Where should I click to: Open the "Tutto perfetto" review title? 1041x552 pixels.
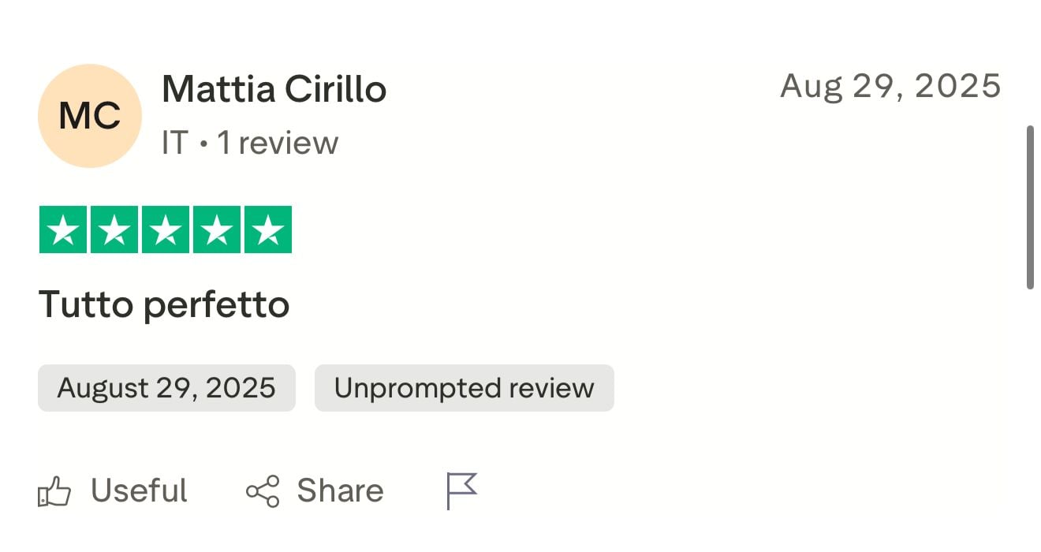(x=164, y=304)
